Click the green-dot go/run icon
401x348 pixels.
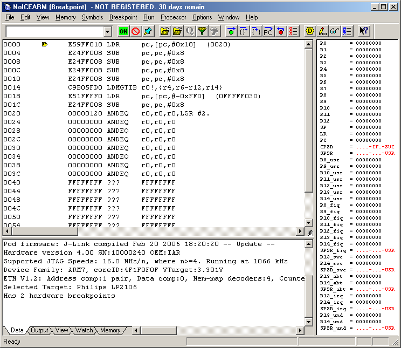click(x=231, y=31)
